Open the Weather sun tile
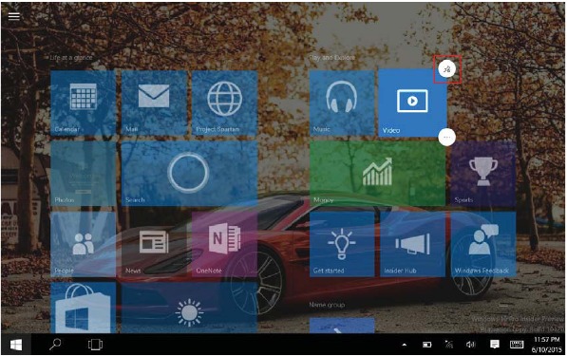Image resolution: width=567 pixels, height=356 pixels. click(x=190, y=308)
